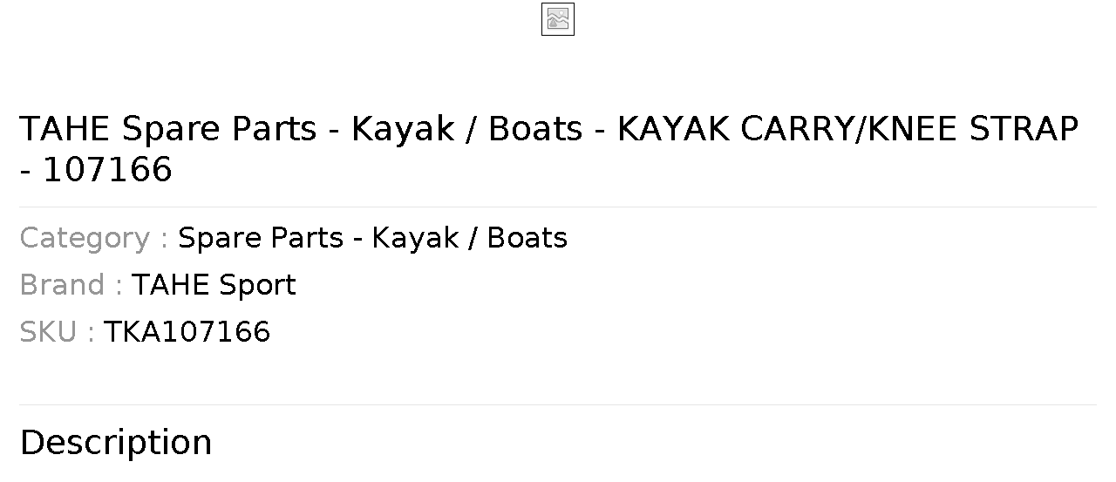
Task: Click the Brand : label
Action: point(71,285)
